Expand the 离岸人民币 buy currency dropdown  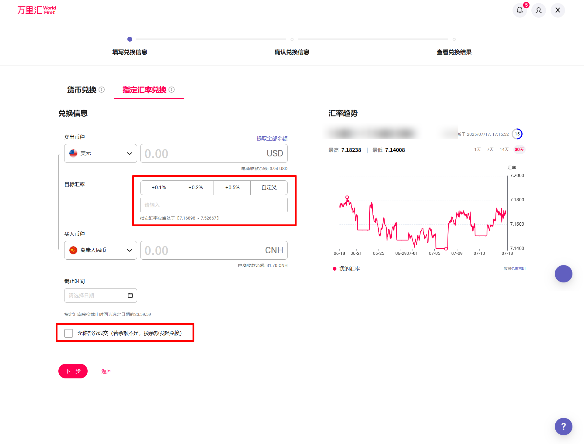100,250
